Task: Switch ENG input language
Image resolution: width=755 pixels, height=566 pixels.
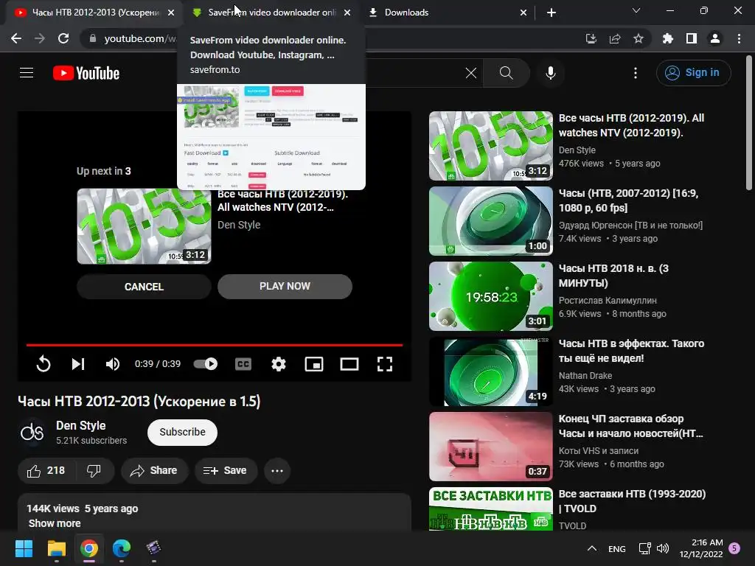Action: [x=617, y=548]
